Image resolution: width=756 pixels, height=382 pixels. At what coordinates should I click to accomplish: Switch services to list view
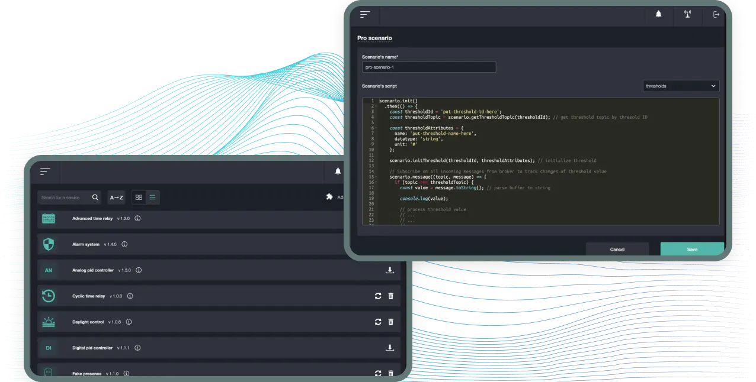coord(152,198)
